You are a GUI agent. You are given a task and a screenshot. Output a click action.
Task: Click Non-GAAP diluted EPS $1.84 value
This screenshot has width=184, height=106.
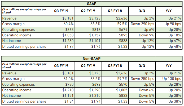coord(69,101)
